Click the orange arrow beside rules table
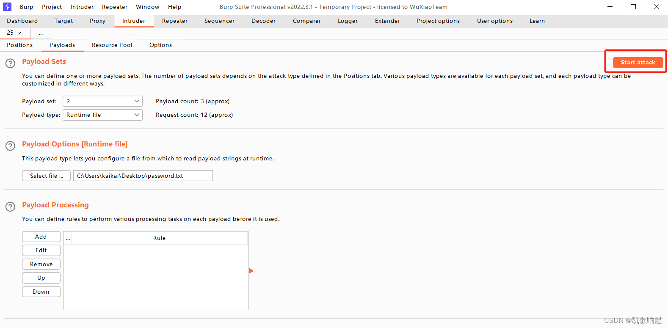The image size is (668, 328). 251,271
